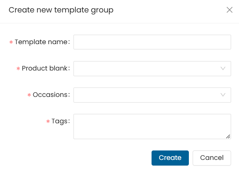Click the Product blank label
The width and height of the screenshot is (239, 178).
pyautogui.click(x=45, y=68)
